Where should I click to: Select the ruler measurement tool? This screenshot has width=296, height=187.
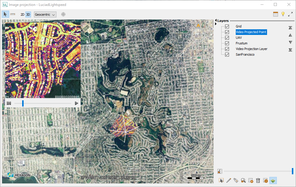pos(13,14)
